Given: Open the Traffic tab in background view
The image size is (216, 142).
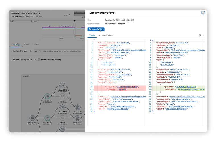Looking at the screenshot, I should [x=36, y=45].
